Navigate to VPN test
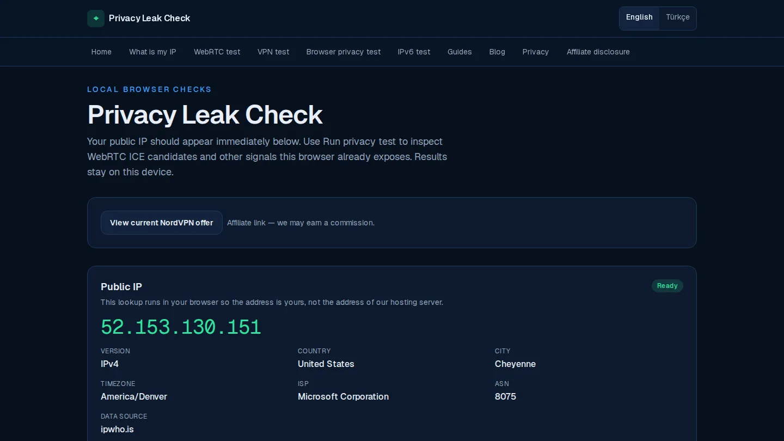 tap(273, 52)
